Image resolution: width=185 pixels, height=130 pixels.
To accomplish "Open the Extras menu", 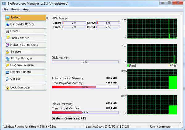I will click(15, 10).
